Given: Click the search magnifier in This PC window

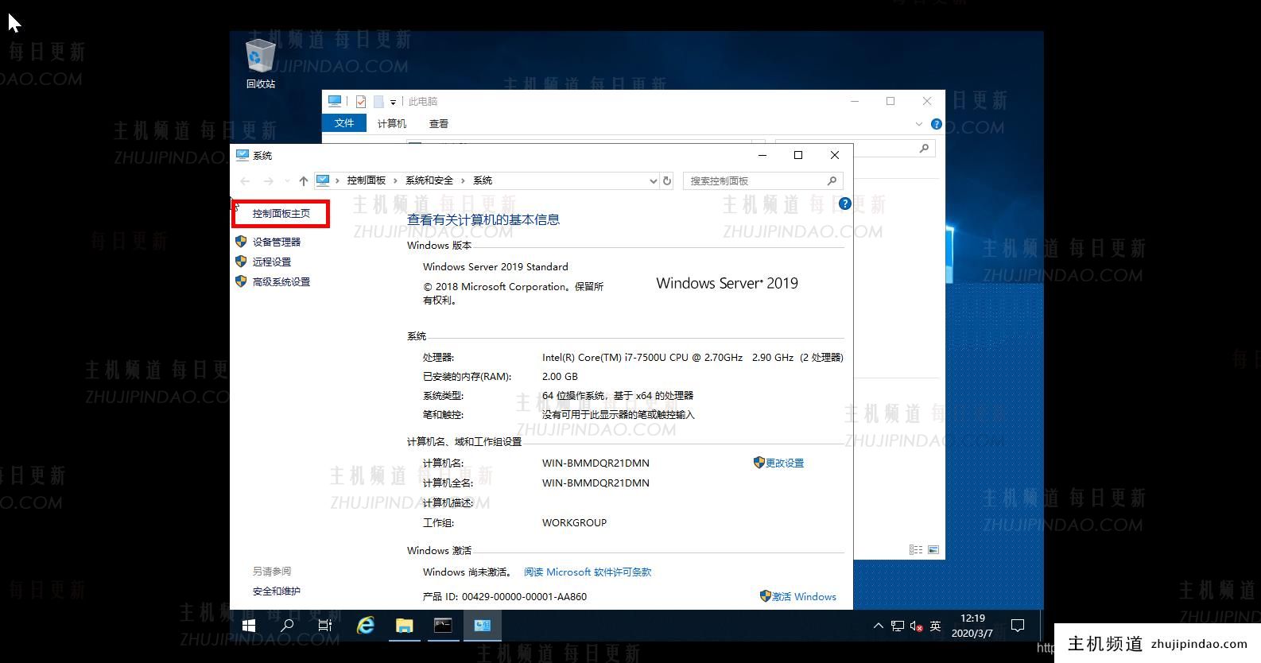Looking at the screenshot, I should pyautogui.click(x=924, y=148).
